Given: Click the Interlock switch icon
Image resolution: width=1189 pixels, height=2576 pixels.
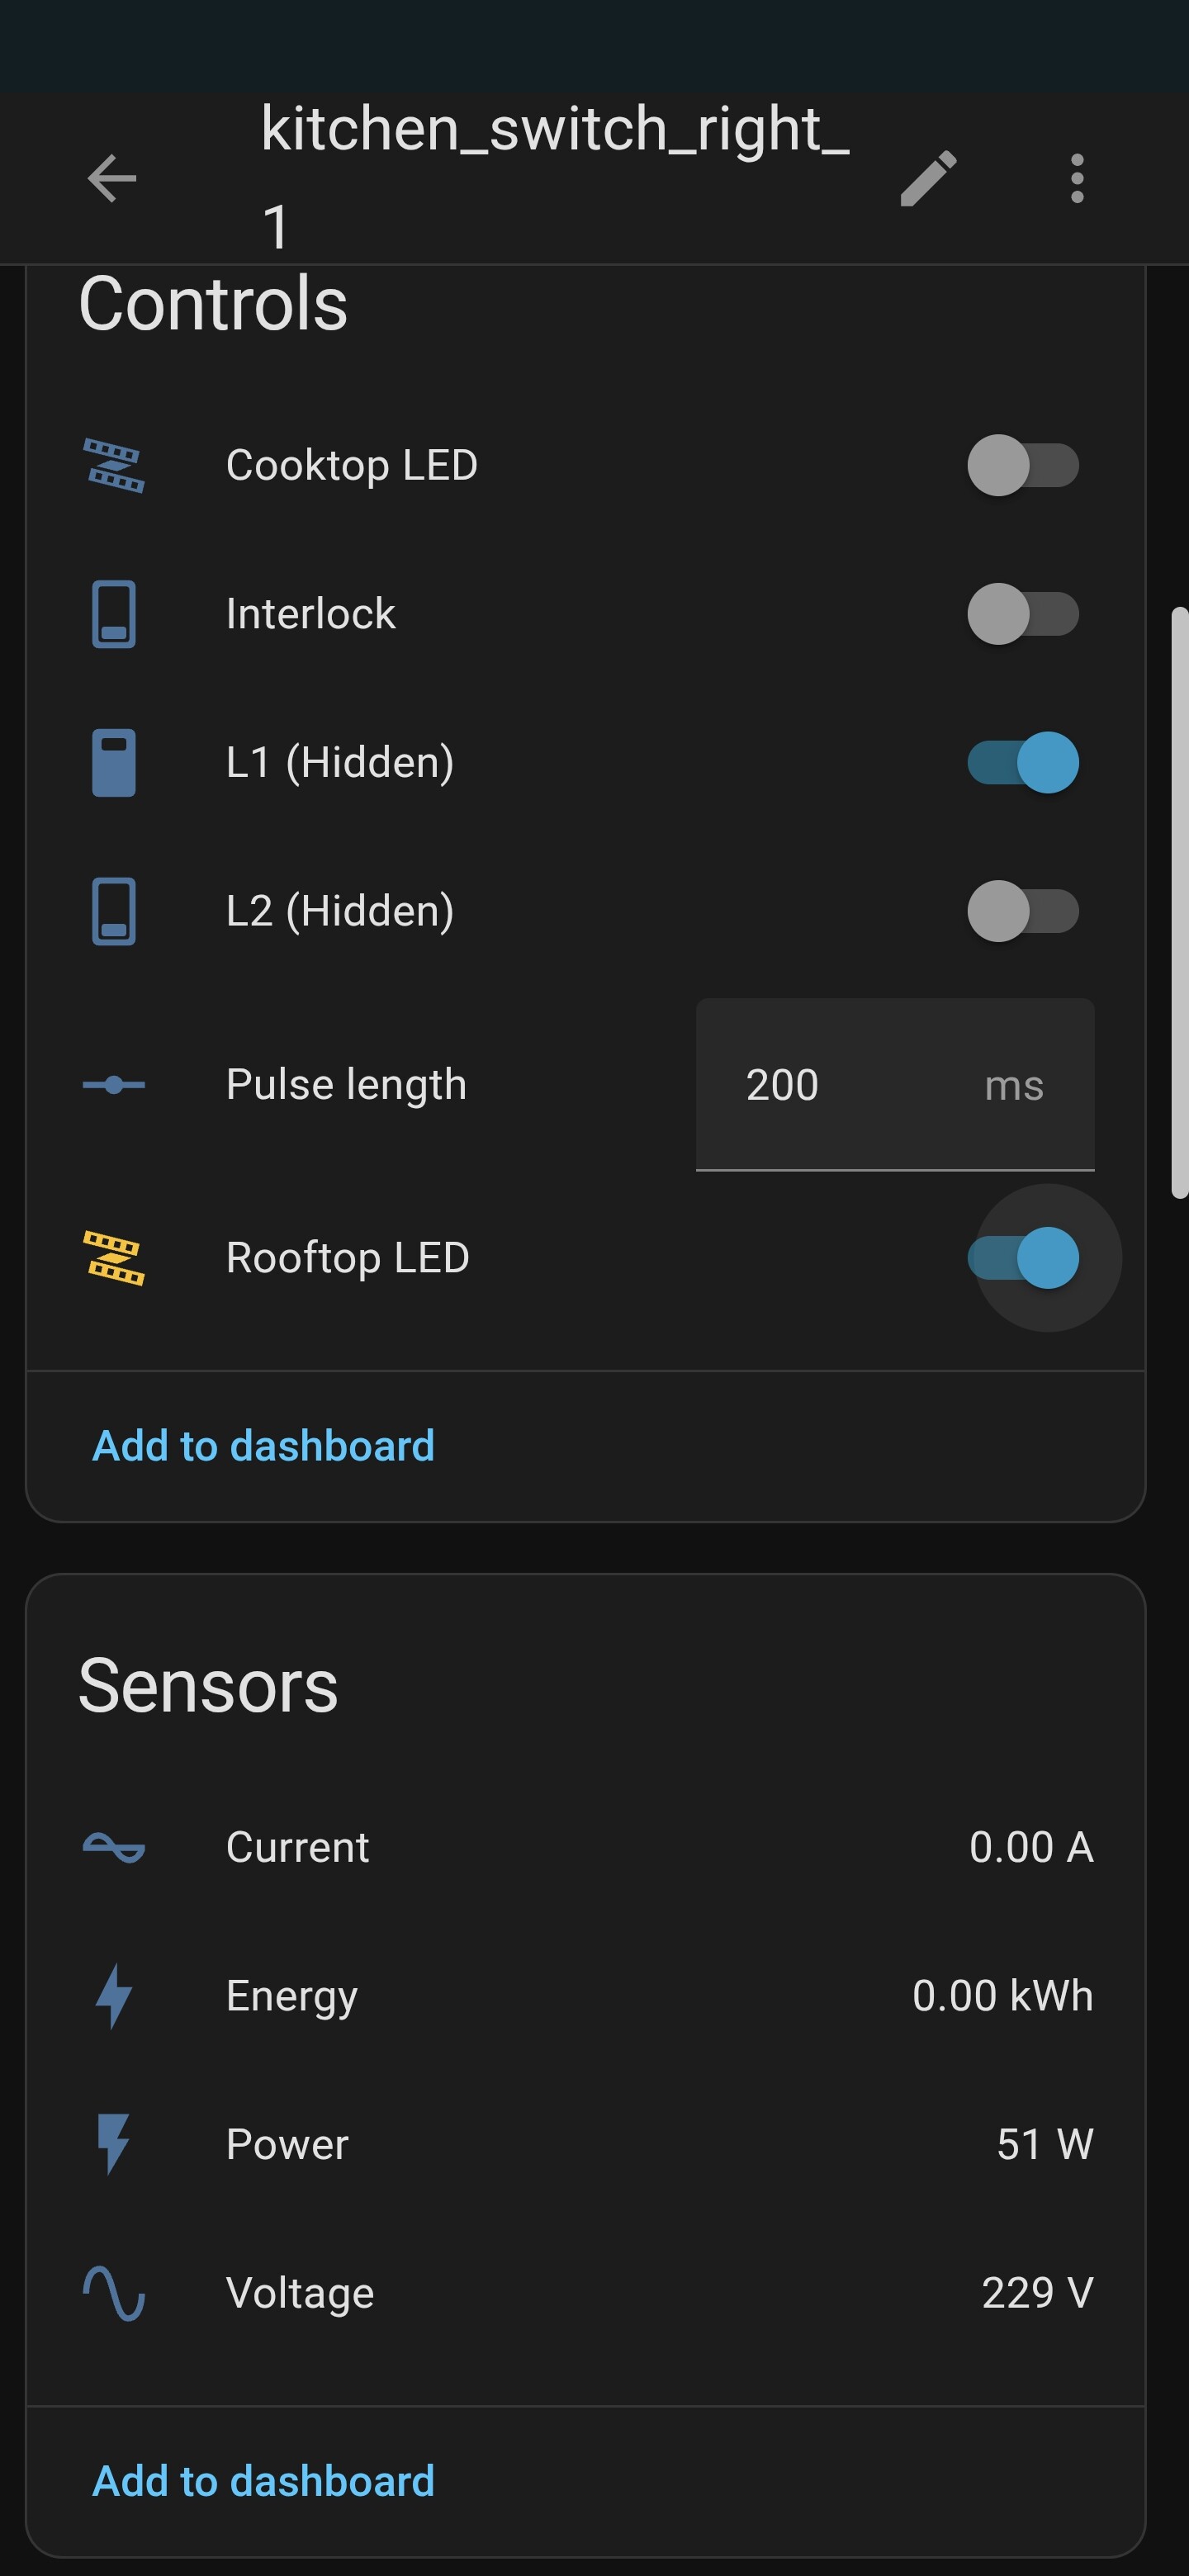Looking at the screenshot, I should coord(114,614).
